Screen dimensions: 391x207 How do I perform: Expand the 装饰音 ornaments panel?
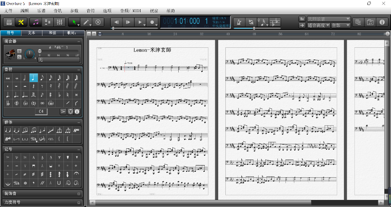[x=79, y=194]
